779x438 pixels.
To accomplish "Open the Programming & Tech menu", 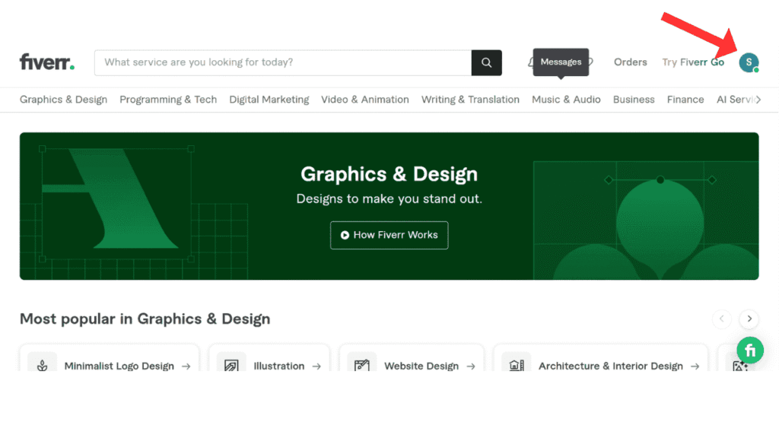I will coord(168,100).
